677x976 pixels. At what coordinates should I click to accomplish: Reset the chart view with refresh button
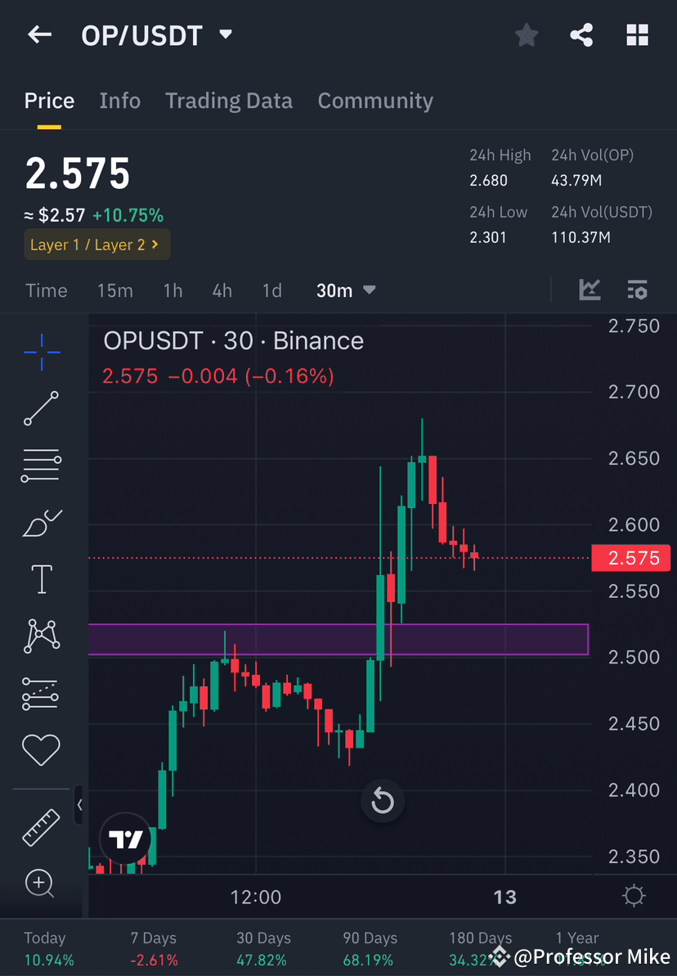(x=382, y=801)
